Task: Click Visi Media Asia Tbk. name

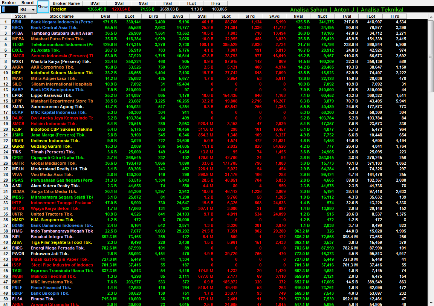Action: (52, 175)
